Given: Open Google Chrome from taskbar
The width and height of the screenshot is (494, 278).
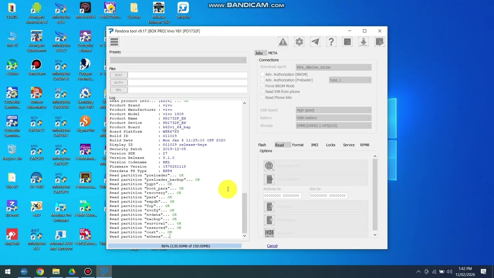Looking at the screenshot, I should (x=40, y=271).
